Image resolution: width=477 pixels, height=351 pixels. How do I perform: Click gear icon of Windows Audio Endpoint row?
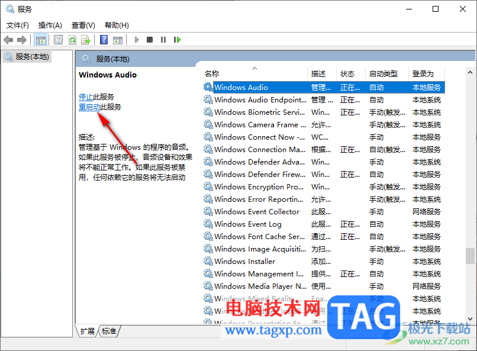click(208, 99)
